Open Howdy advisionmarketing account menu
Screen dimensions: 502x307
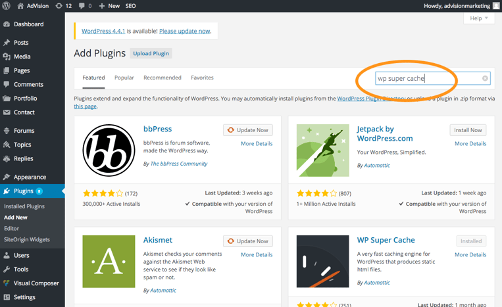[457, 6]
